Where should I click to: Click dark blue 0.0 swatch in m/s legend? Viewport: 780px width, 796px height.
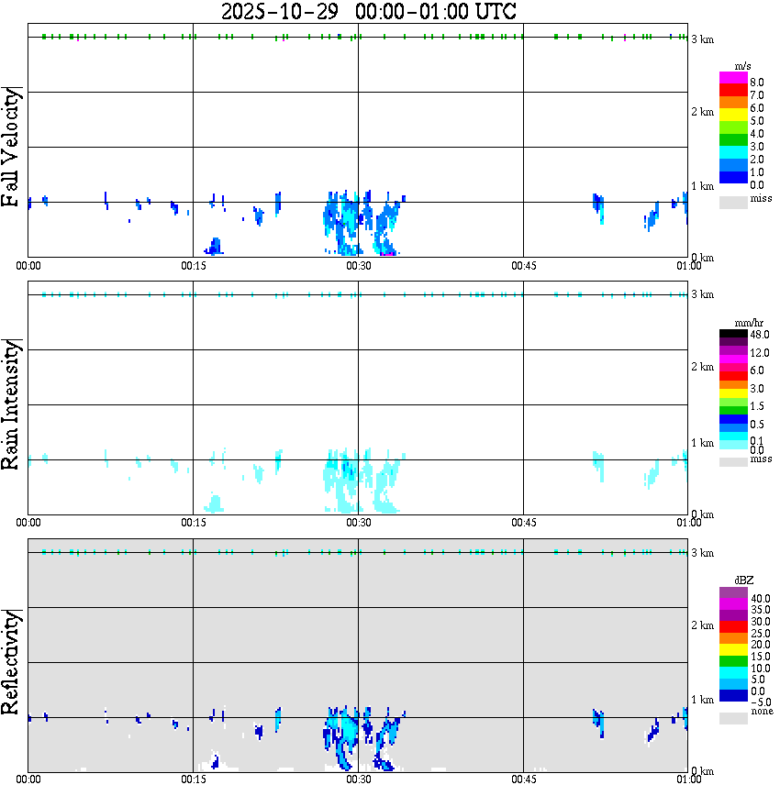pos(733,178)
